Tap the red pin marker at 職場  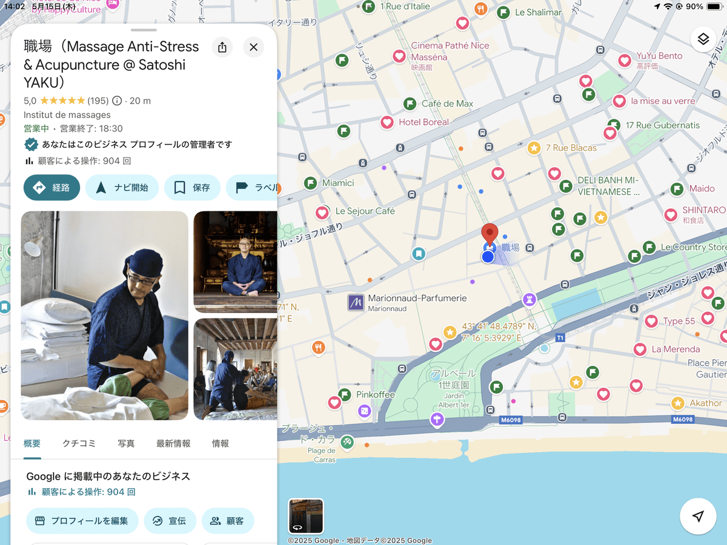point(490,234)
